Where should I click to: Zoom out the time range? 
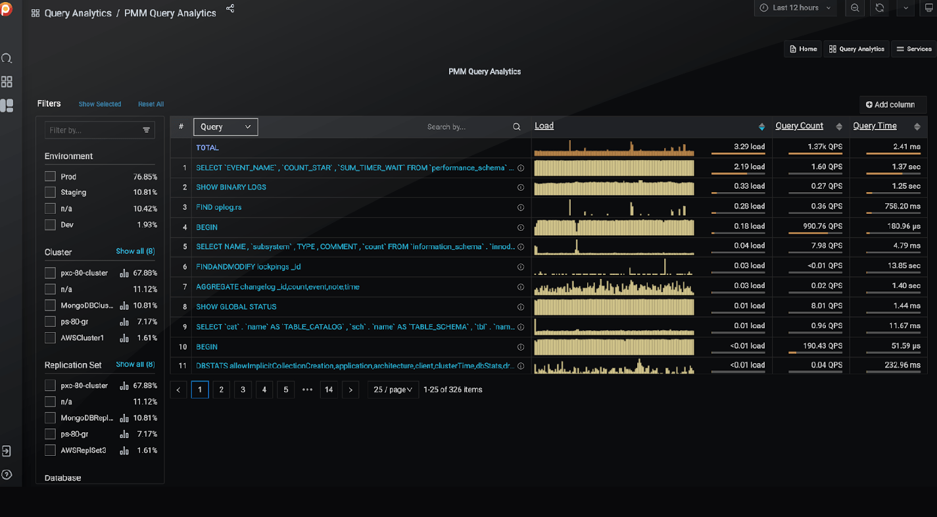tap(855, 9)
